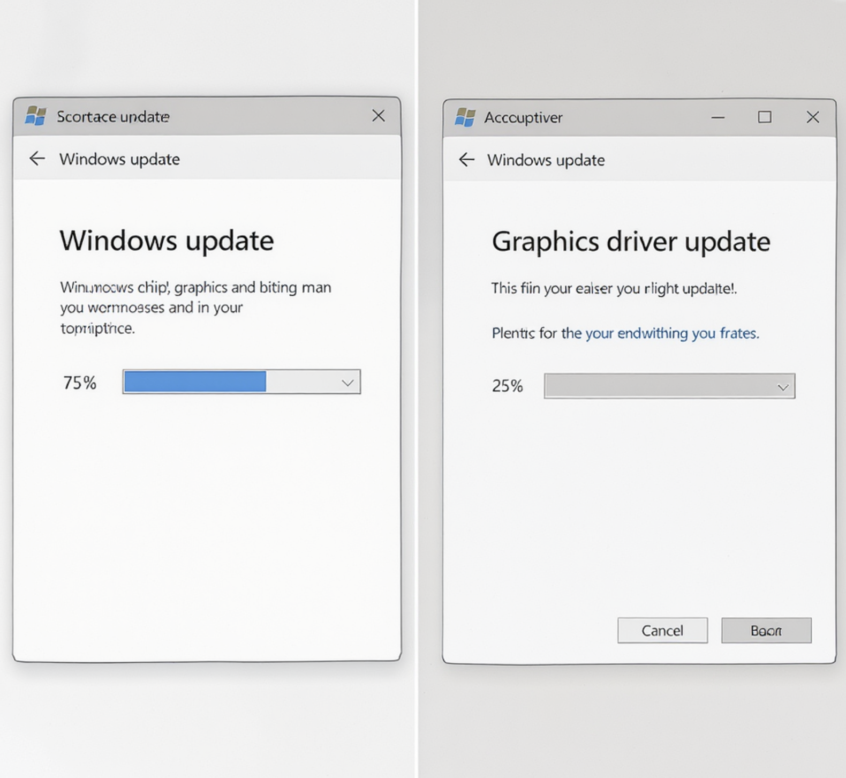Click the Windows logo in Scortace update title bar
The height and width of the screenshot is (778, 846).
(x=36, y=116)
